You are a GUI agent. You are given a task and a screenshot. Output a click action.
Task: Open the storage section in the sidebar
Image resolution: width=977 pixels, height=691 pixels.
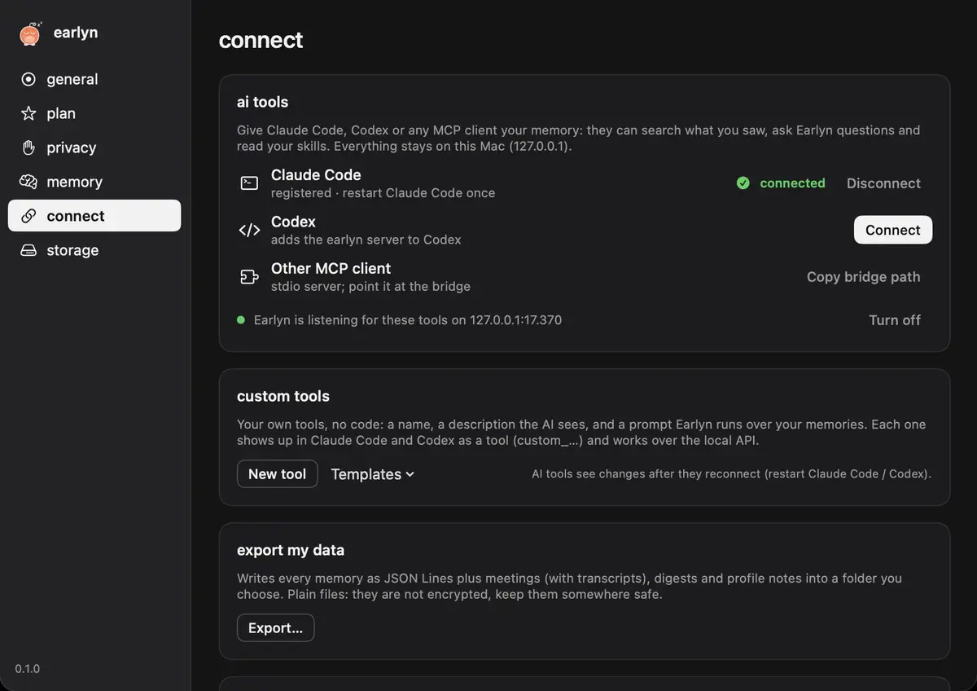click(x=94, y=250)
